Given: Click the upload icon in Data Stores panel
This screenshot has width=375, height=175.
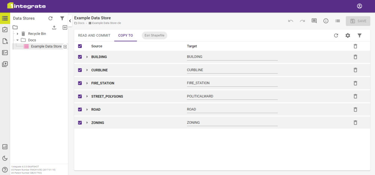Looking at the screenshot, I should tap(54, 27).
